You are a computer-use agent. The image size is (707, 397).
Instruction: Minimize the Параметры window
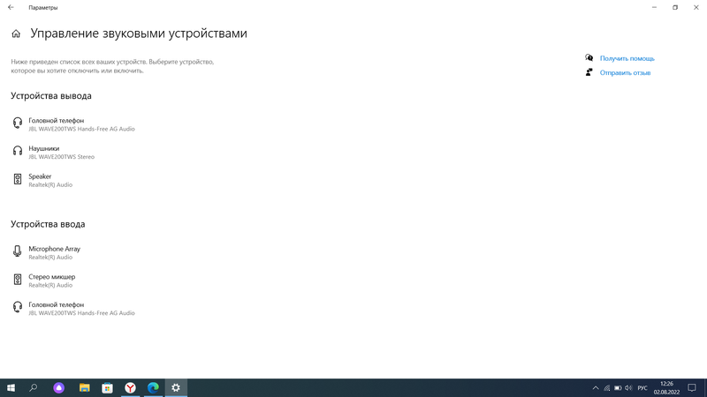click(654, 7)
